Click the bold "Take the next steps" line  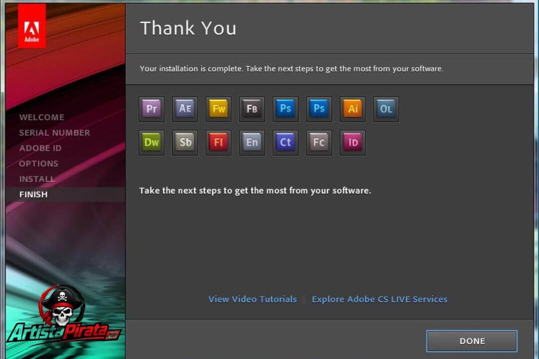click(x=255, y=190)
